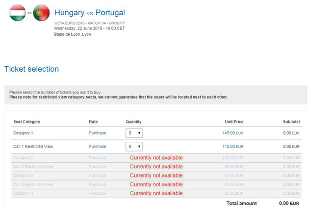Image resolution: width=309 pixels, height=210 pixels.
Task: Click the Hungary team name in the title
Action: click(69, 13)
